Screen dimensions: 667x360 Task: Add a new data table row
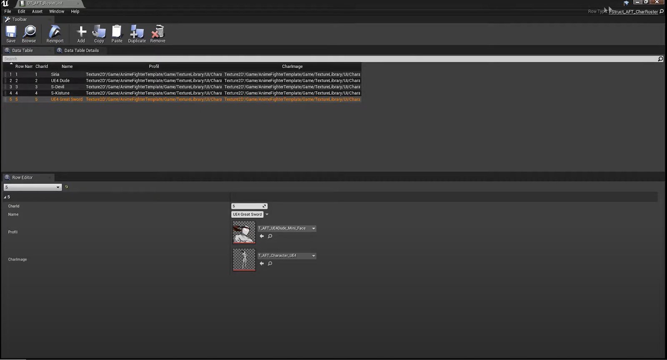click(81, 32)
